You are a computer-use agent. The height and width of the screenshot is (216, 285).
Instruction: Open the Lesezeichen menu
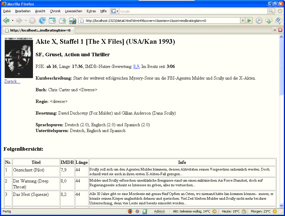(74, 11)
